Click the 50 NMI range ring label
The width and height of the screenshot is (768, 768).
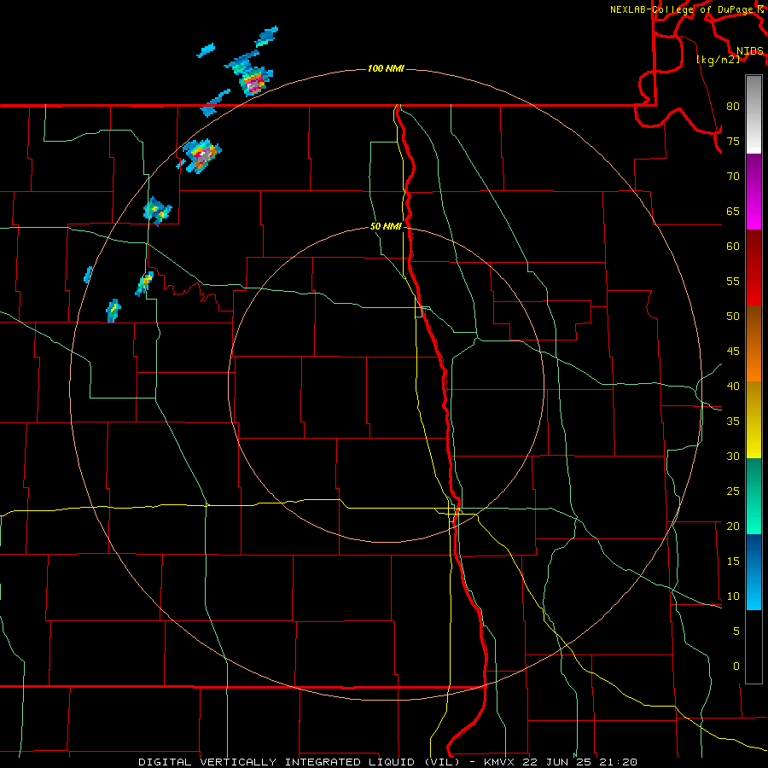(386, 226)
